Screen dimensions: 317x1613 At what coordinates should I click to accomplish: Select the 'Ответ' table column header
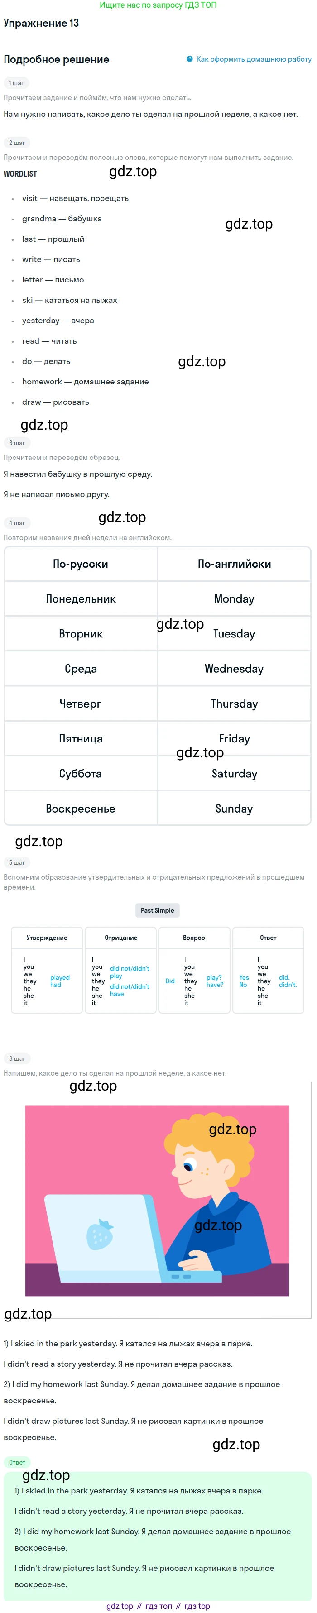pos(268,938)
